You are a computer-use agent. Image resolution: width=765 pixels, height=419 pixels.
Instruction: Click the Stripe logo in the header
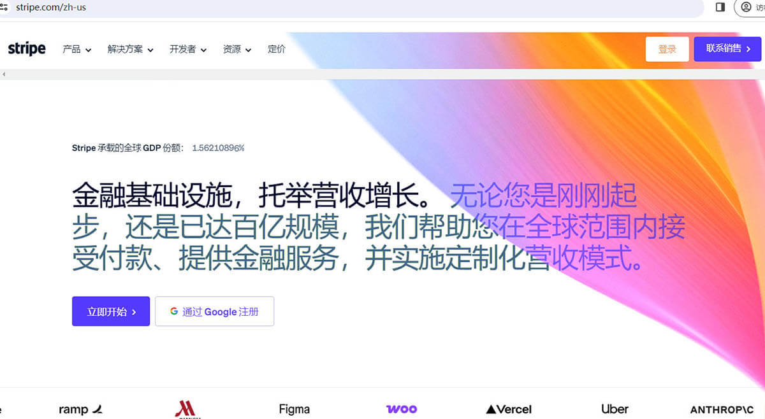pyautogui.click(x=27, y=48)
